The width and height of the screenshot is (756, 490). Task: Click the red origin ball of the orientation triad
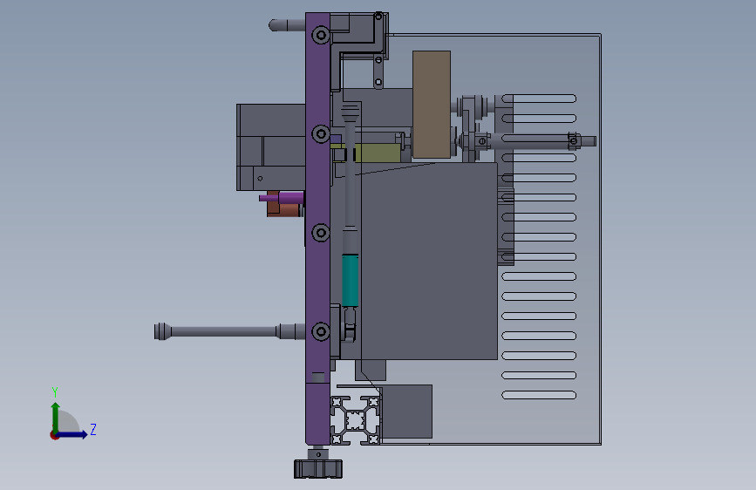(x=54, y=435)
